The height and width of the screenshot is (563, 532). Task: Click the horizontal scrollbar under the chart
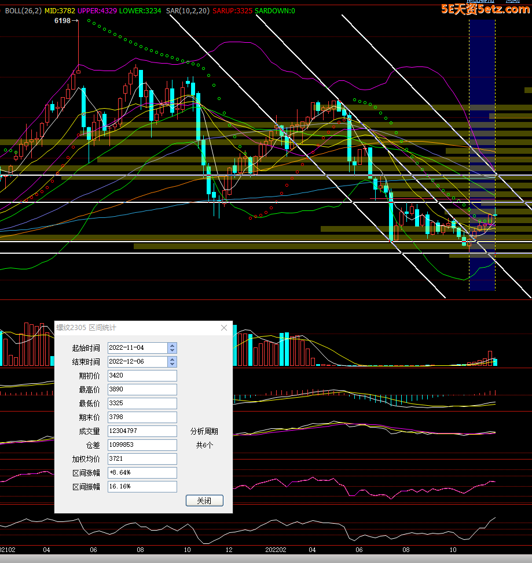[x=266, y=559]
